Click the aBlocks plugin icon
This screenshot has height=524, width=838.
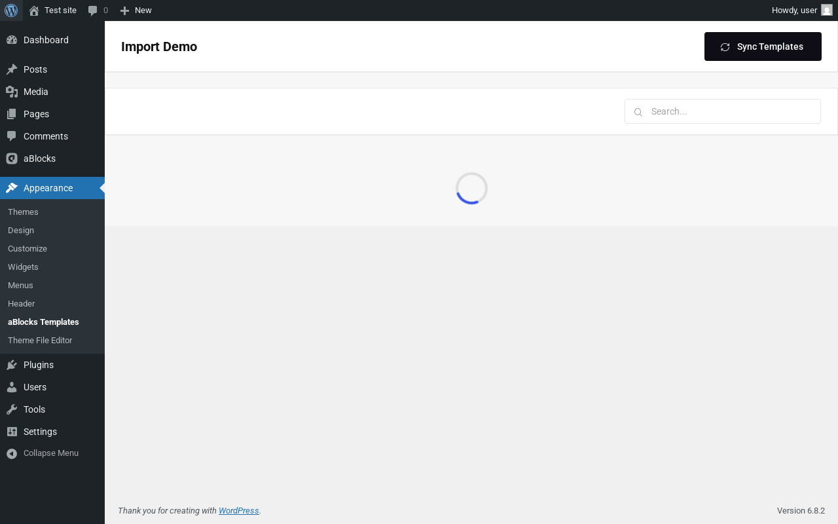12,159
